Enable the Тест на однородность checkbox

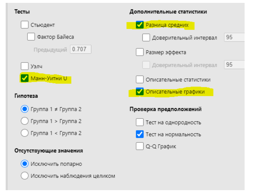[140, 122]
